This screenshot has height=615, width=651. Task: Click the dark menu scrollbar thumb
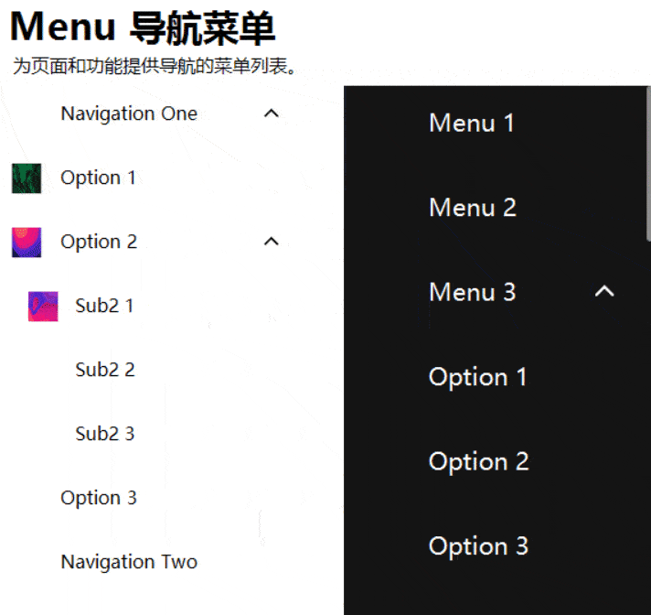648,163
